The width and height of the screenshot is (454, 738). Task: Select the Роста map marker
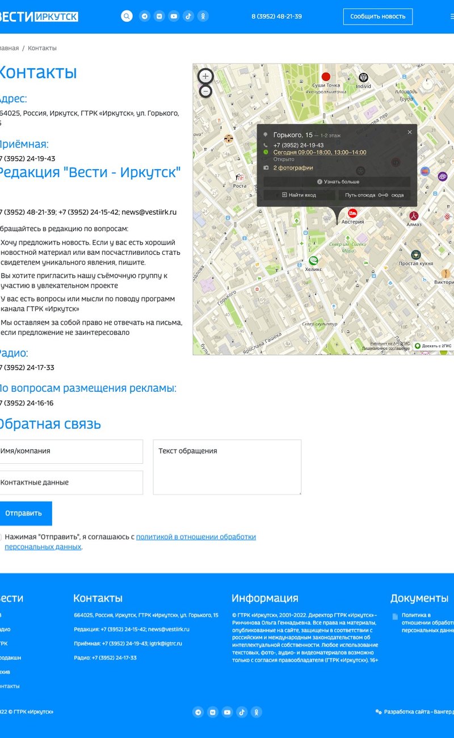click(239, 177)
